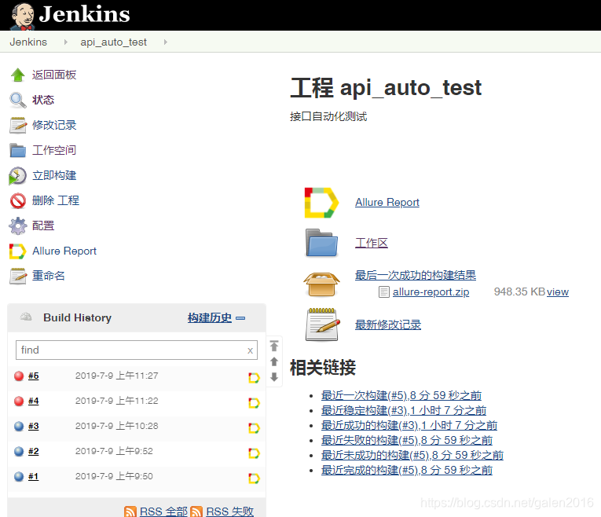
Task: Click into the find build search field
Action: (x=137, y=350)
